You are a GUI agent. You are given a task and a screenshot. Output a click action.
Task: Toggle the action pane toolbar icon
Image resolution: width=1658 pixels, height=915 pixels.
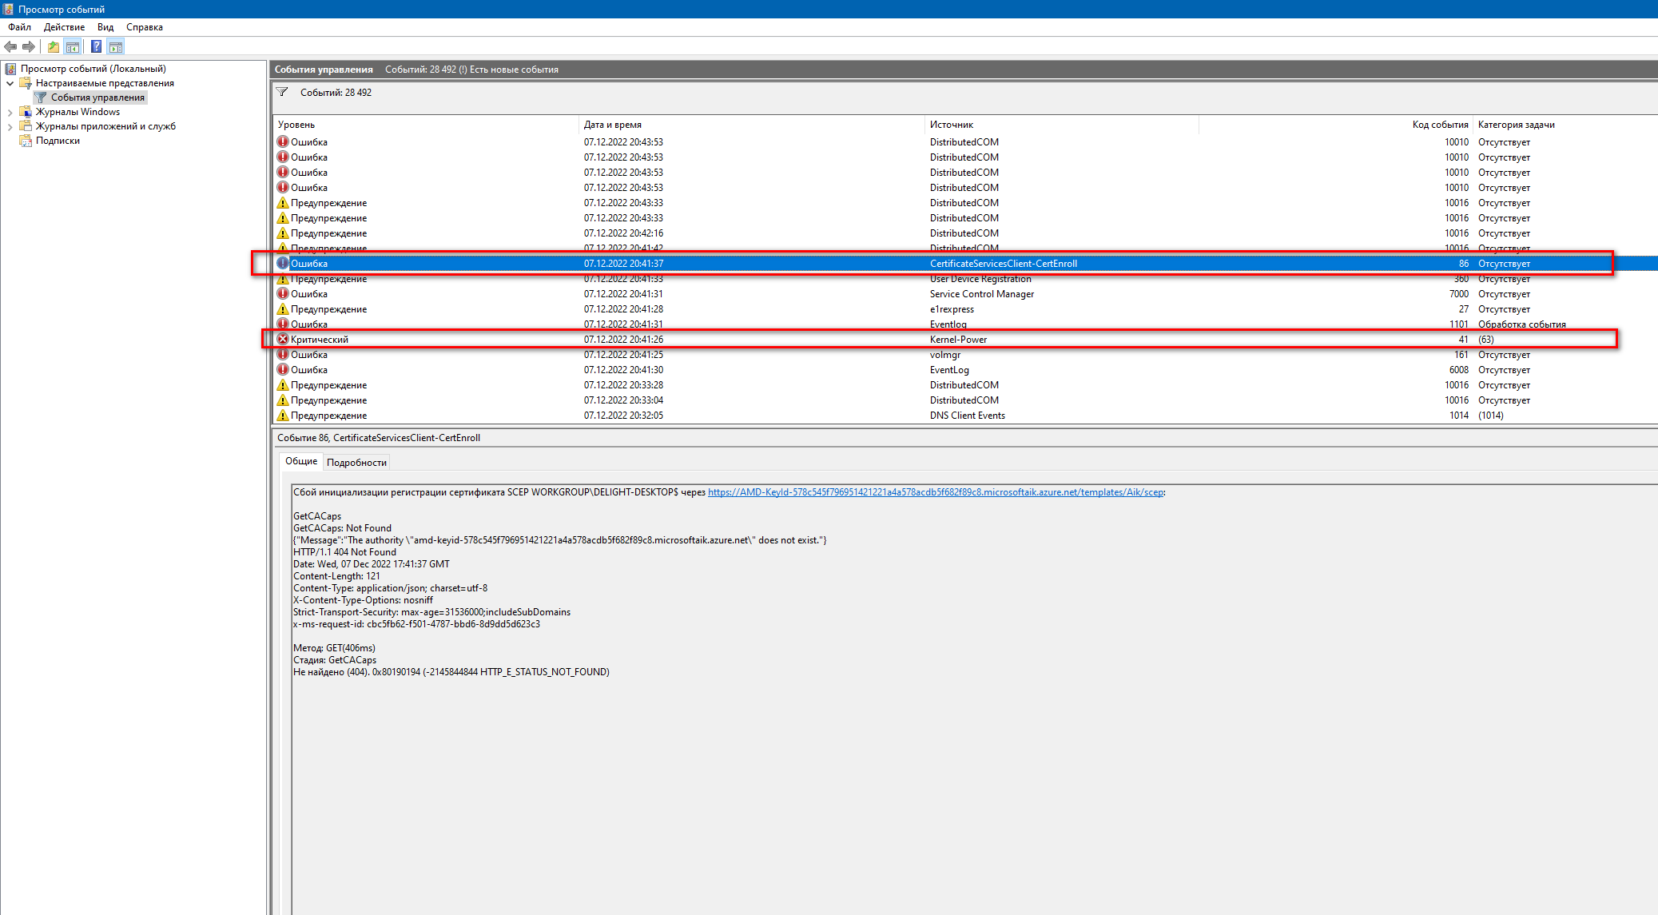[x=116, y=46]
